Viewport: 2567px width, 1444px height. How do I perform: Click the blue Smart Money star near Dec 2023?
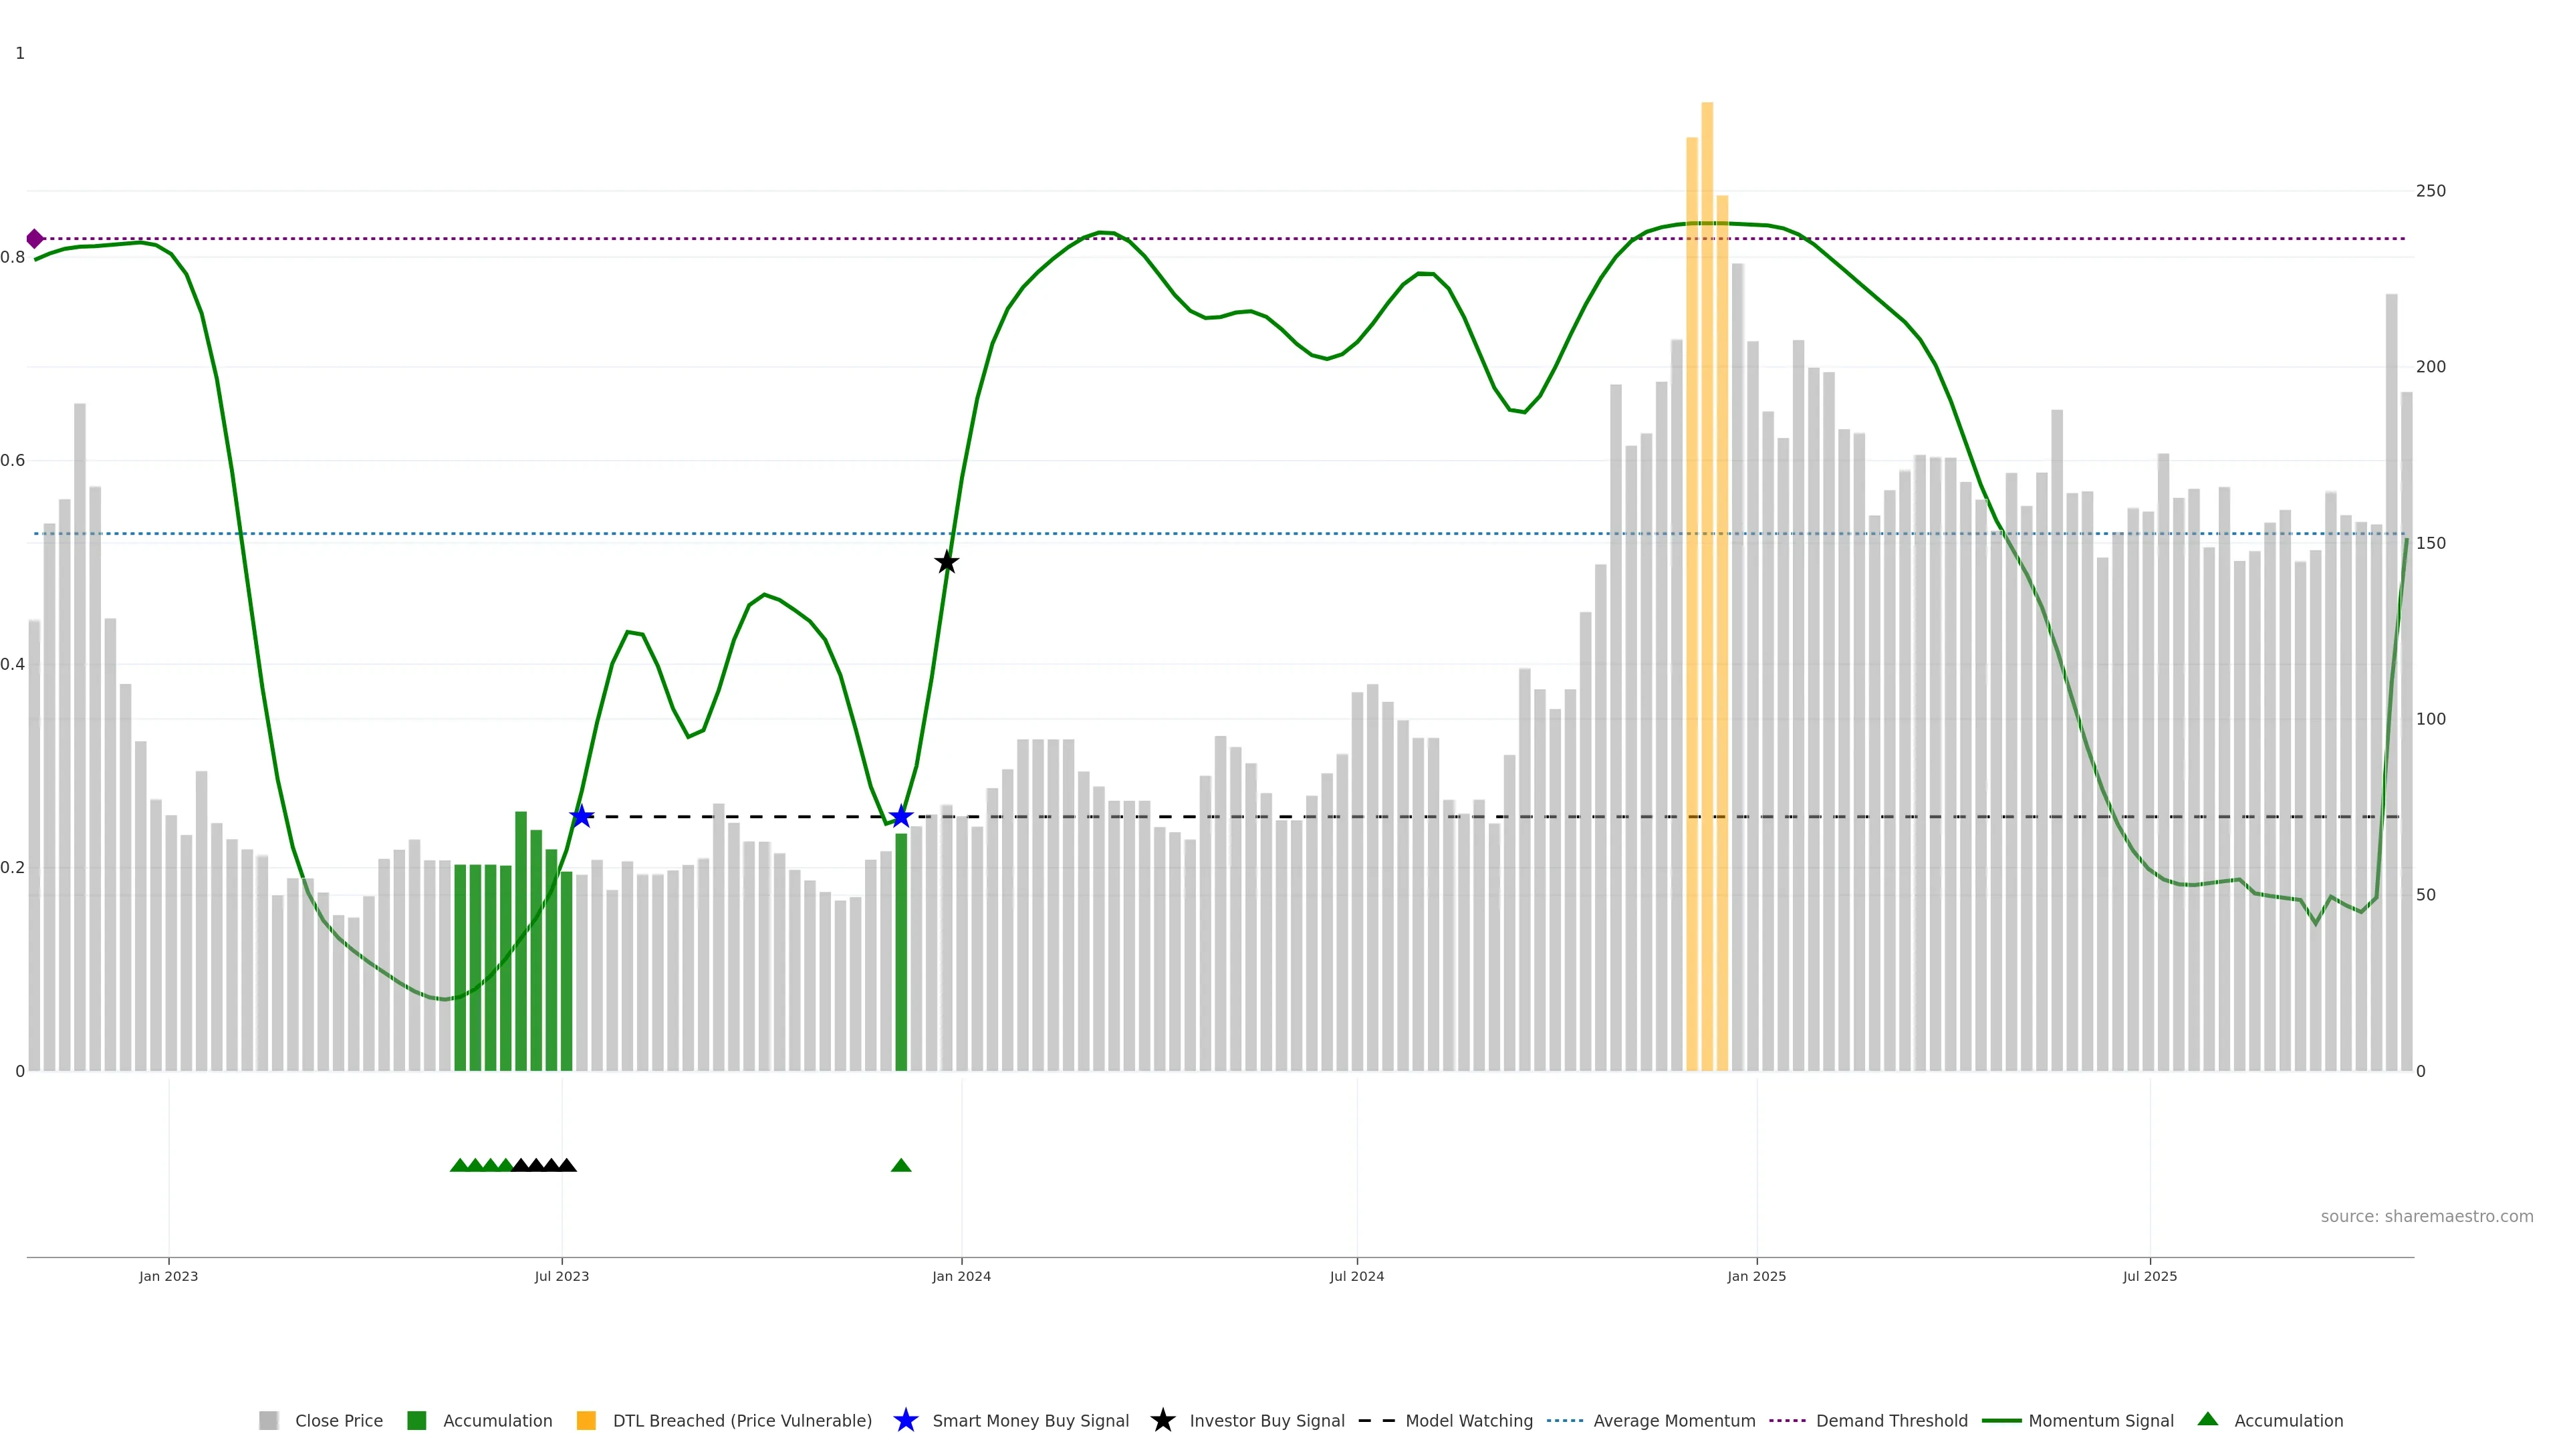point(901,817)
